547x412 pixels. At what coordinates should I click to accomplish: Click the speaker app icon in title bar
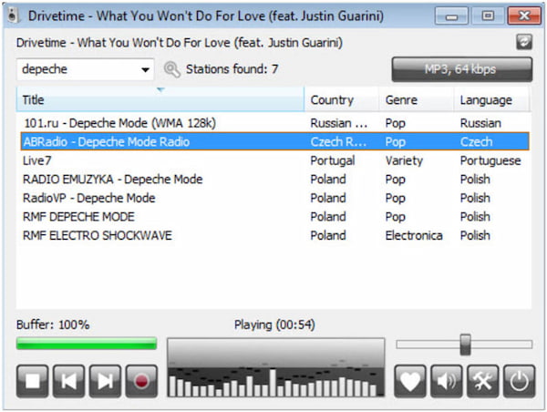click(x=13, y=15)
